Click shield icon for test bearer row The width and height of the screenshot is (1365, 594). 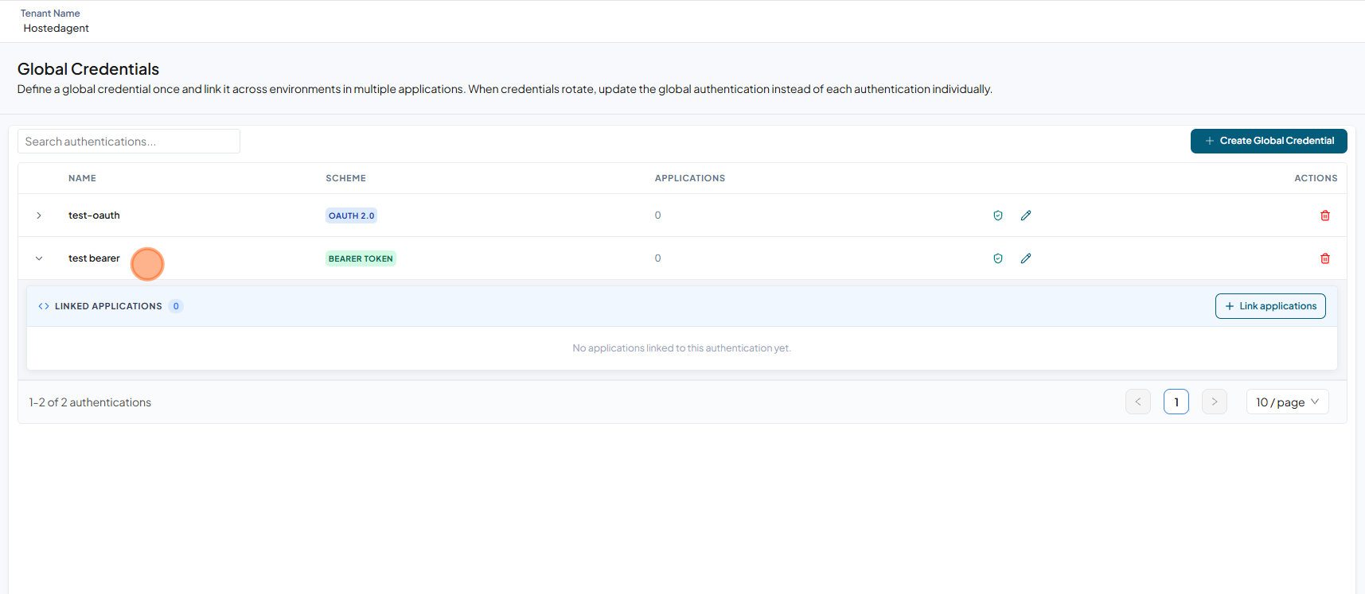(998, 258)
